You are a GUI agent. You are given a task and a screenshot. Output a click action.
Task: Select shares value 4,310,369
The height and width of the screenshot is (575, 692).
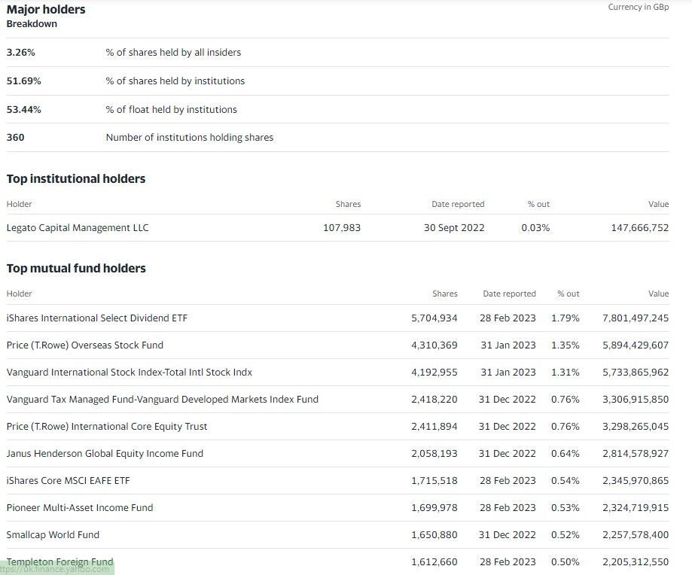click(434, 345)
